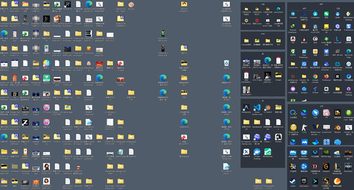This screenshot has height=190, width=354.
Task: Launch Quark Cloud Drive icon
Action: (326, 64)
